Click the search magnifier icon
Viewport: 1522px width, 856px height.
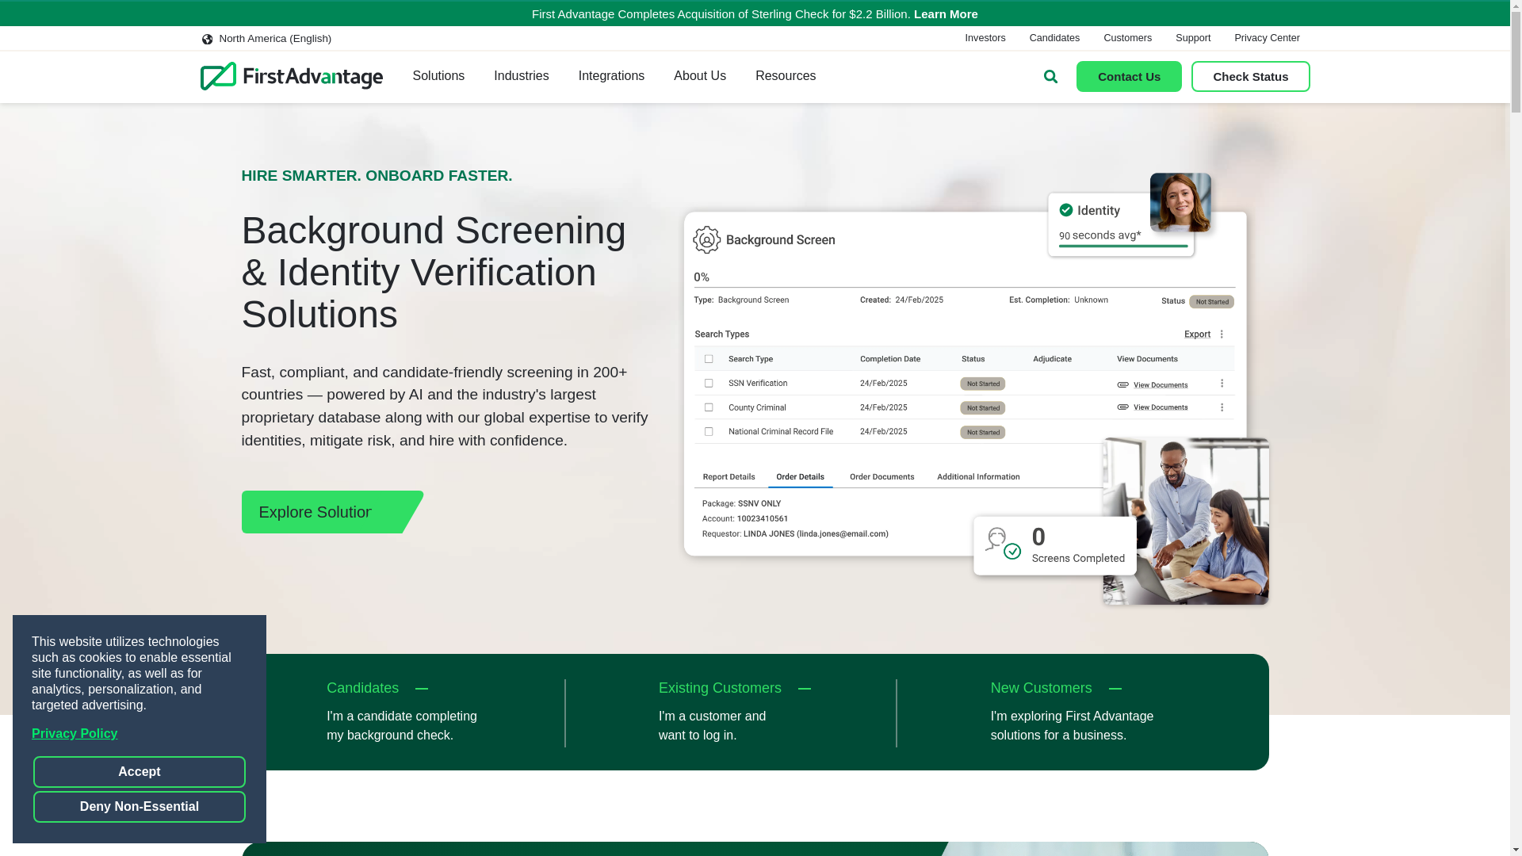pyautogui.click(x=1050, y=77)
